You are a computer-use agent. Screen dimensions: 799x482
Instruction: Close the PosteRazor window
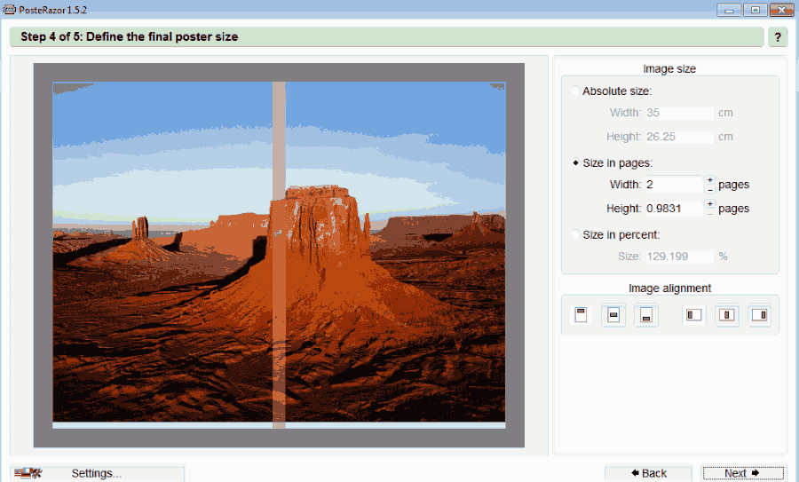(781, 10)
